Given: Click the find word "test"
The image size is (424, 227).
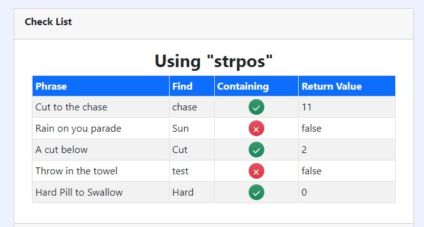Looking at the screenshot, I should pos(180,171).
